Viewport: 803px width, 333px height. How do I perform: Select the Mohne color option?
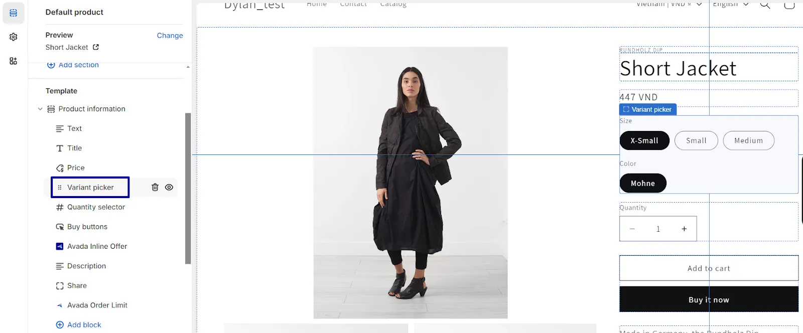643,183
